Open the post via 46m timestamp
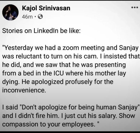Viewport: 140px width, 133px height. pos(27,17)
